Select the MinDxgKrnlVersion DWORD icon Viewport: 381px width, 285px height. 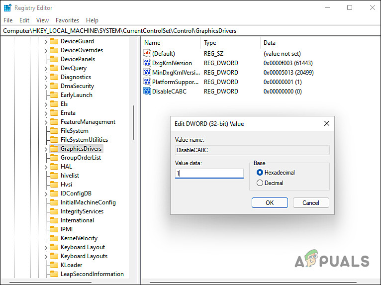pyautogui.click(x=147, y=72)
